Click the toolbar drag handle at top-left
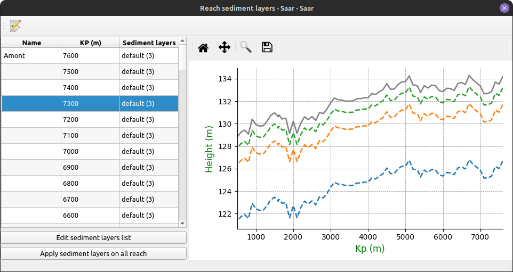513x272 pixels. tap(4, 26)
